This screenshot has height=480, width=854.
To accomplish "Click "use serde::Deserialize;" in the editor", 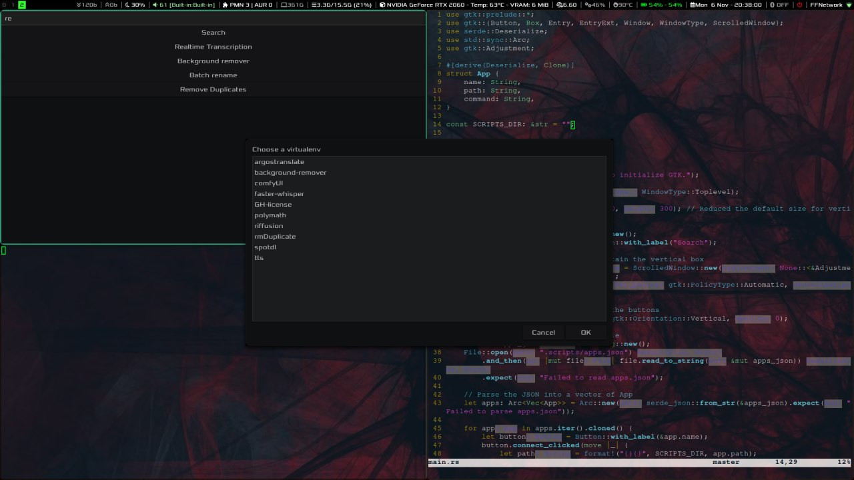I will point(497,31).
